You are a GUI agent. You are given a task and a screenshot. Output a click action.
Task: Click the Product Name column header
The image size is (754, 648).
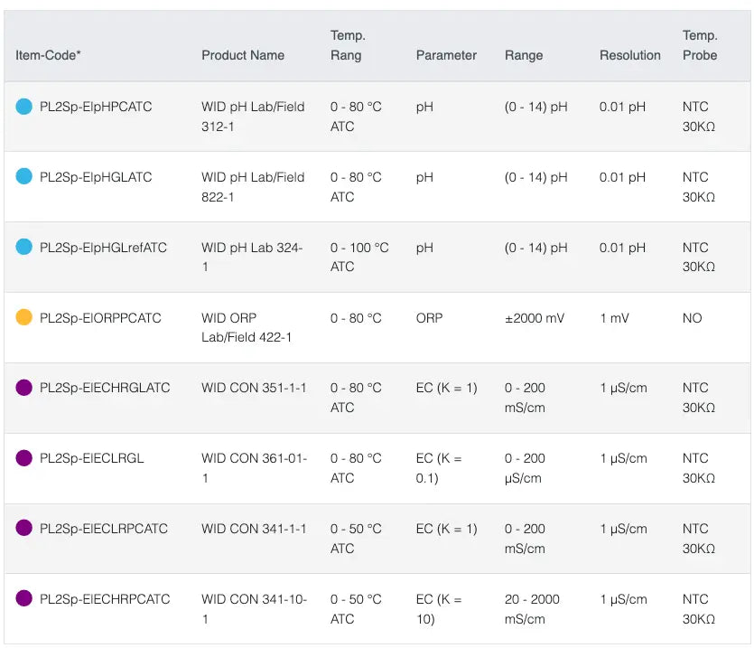(x=243, y=55)
